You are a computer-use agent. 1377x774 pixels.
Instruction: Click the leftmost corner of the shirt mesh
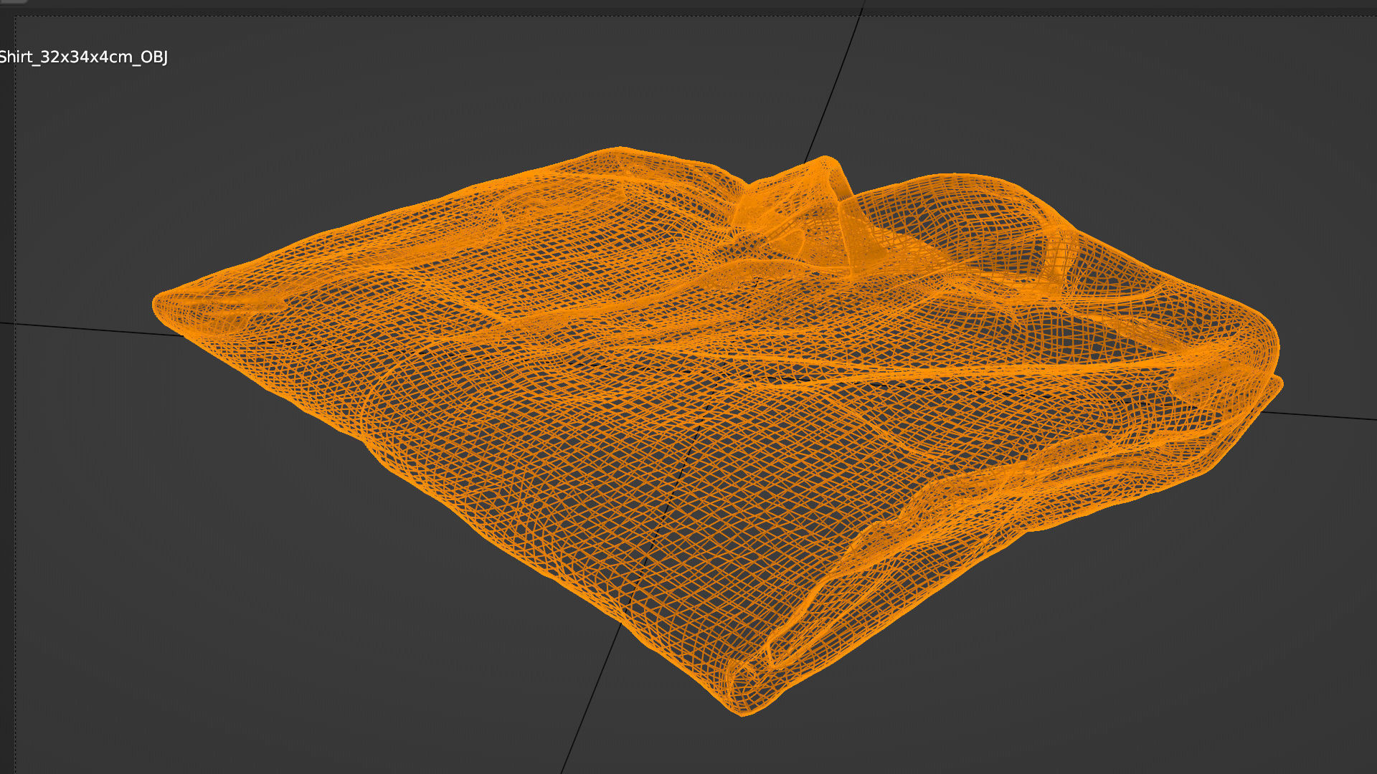[x=159, y=305]
